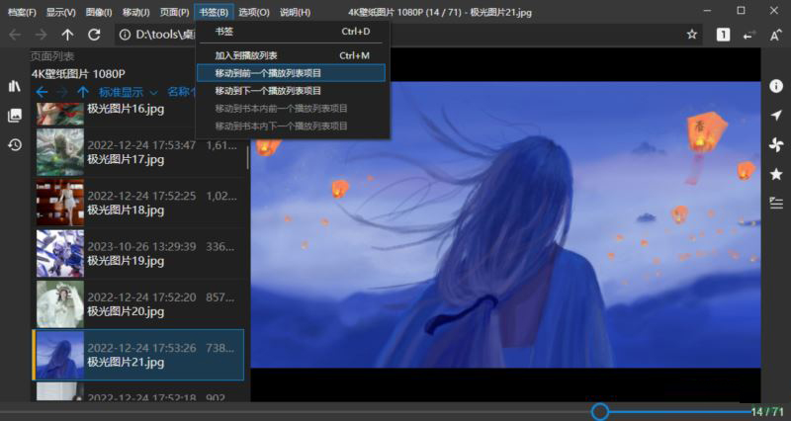Click blue back arrow in page list panel
Image resolution: width=791 pixels, height=421 pixels.
[x=42, y=92]
